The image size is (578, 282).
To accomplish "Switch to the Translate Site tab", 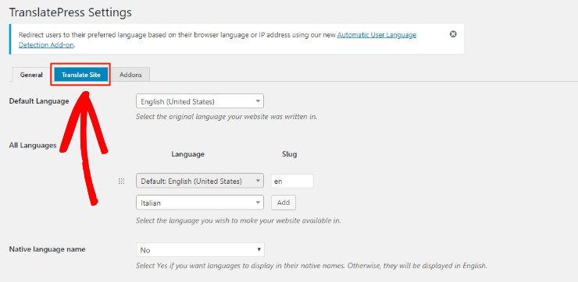I will [81, 75].
